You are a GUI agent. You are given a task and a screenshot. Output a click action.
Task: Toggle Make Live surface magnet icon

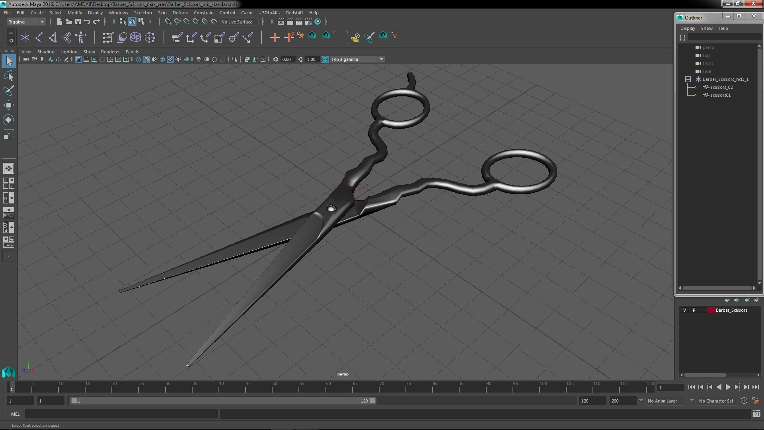(x=214, y=21)
